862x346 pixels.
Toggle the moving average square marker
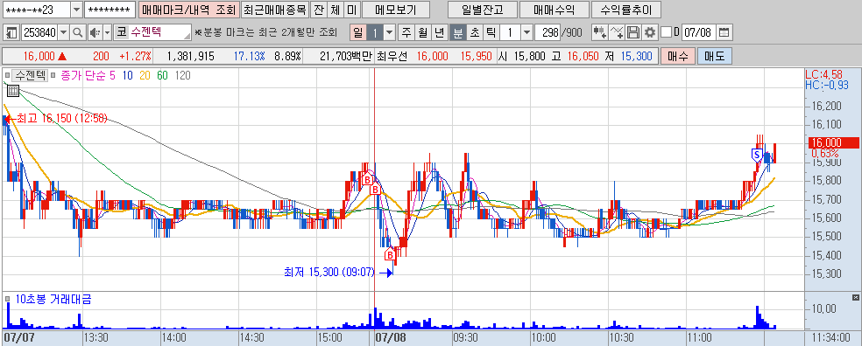coord(53,76)
